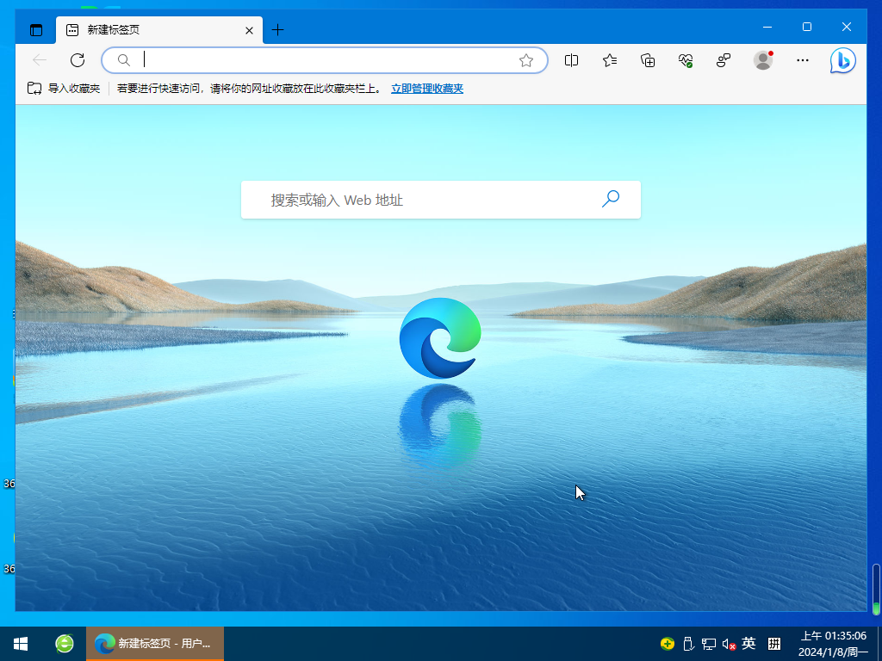Open the taskbar clock and date
Image resolution: width=882 pixels, height=661 pixels.
click(833, 644)
